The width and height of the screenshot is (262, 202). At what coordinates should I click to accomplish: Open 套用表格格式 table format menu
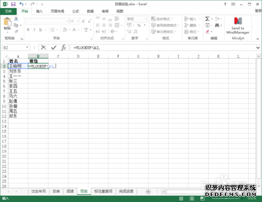coord(165,25)
